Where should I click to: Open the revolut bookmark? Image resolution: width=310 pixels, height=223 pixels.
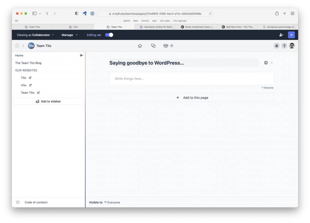[x=145, y=21]
